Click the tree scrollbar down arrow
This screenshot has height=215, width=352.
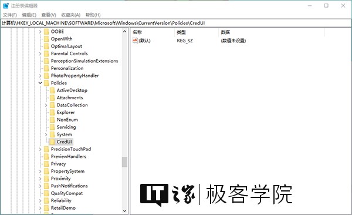pos(124,211)
